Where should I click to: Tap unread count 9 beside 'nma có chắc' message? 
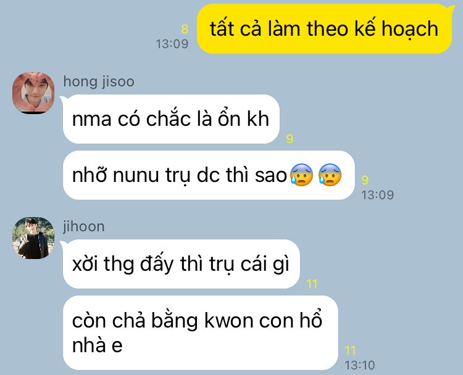[x=290, y=139]
